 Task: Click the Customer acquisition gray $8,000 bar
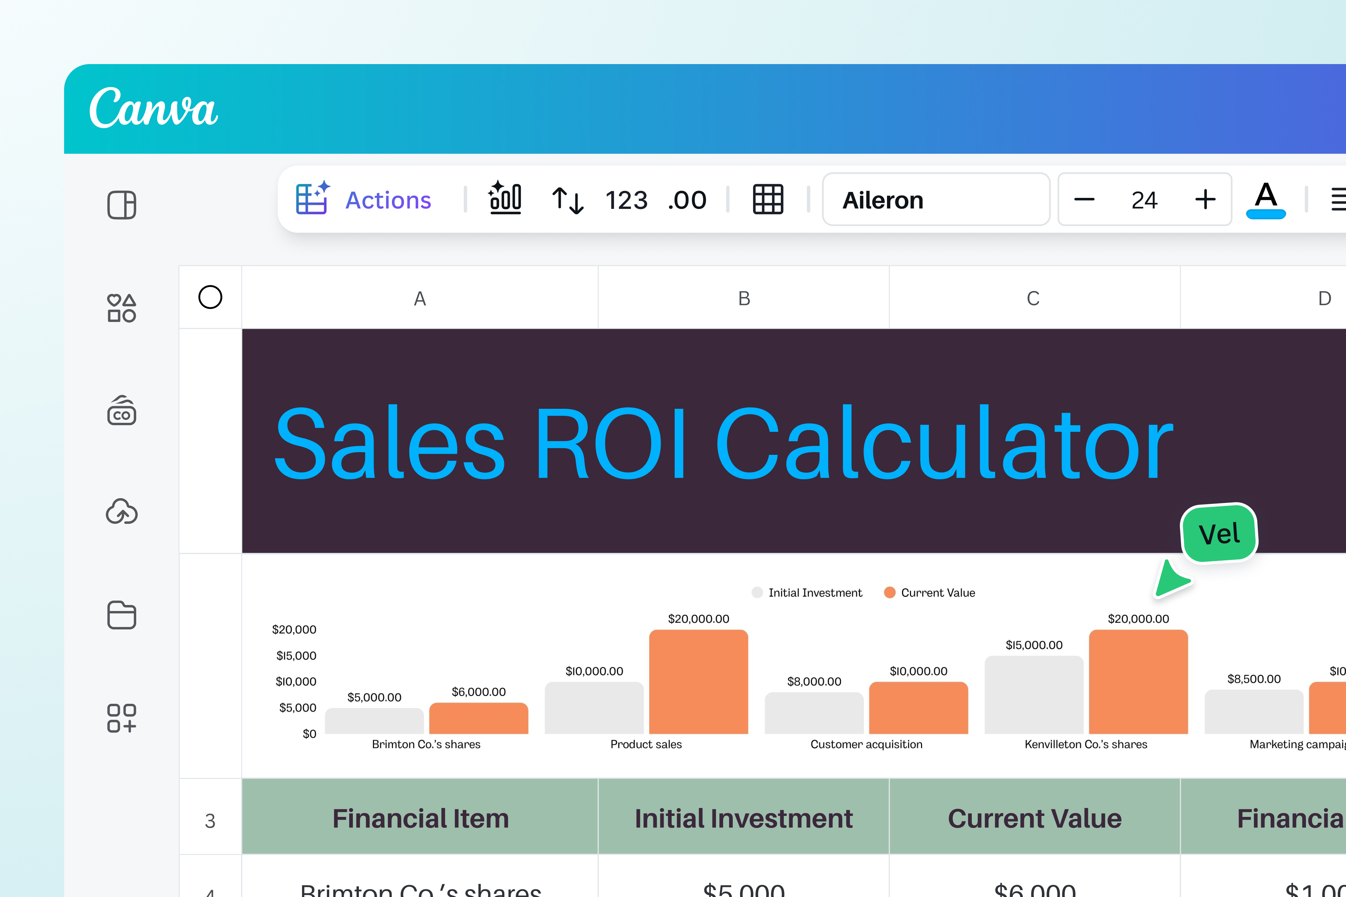[x=814, y=713]
